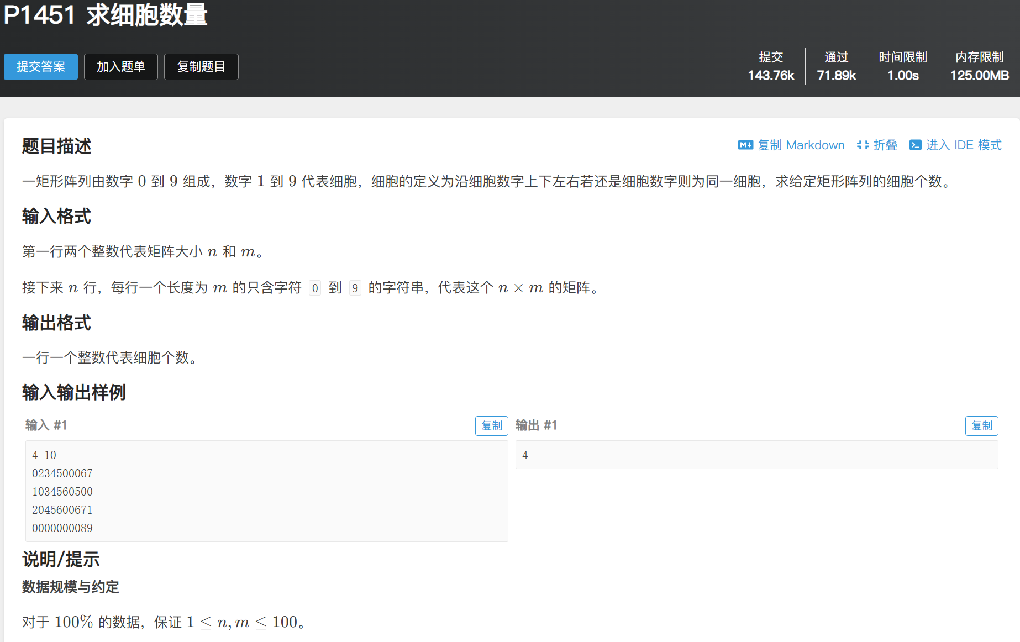Click the 说明/提示 heading
1020x642 pixels.
click(x=61, y=559)
